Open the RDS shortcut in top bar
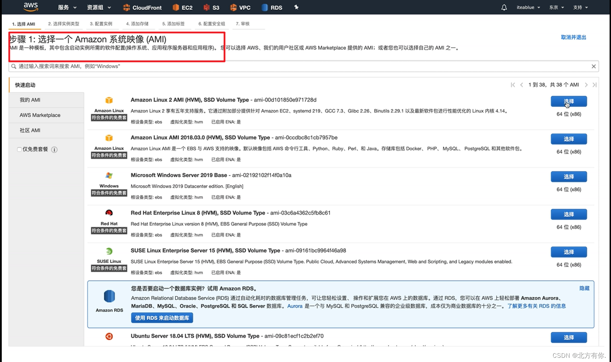 tap(272, 7)
